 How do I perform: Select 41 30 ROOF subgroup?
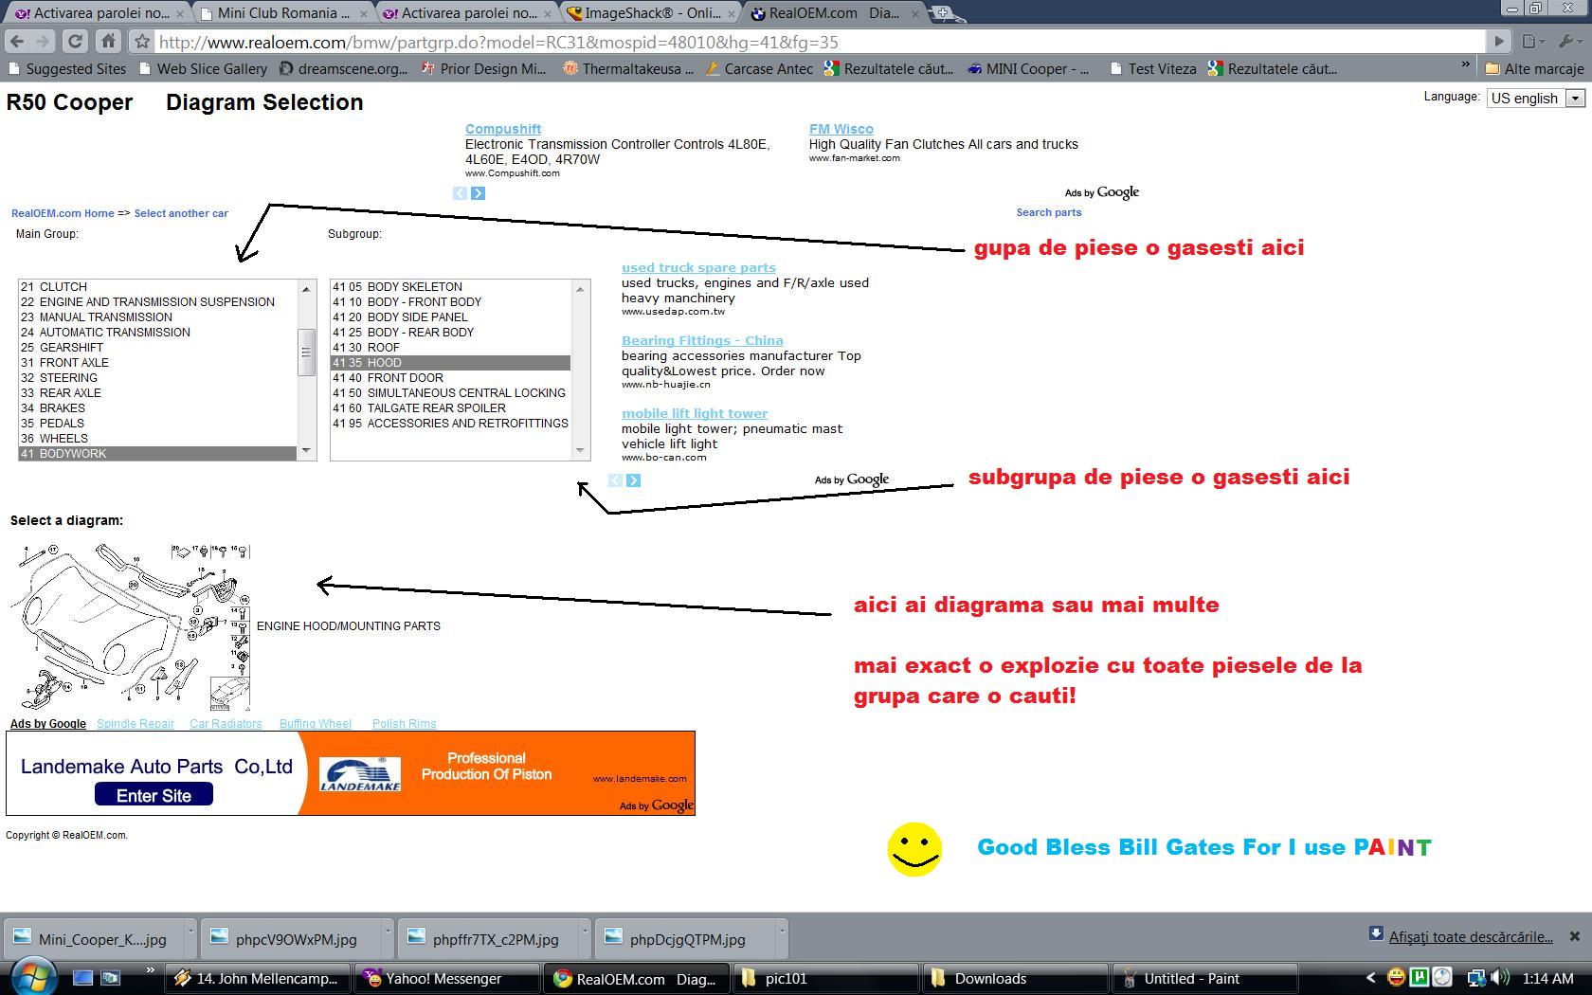451,348
